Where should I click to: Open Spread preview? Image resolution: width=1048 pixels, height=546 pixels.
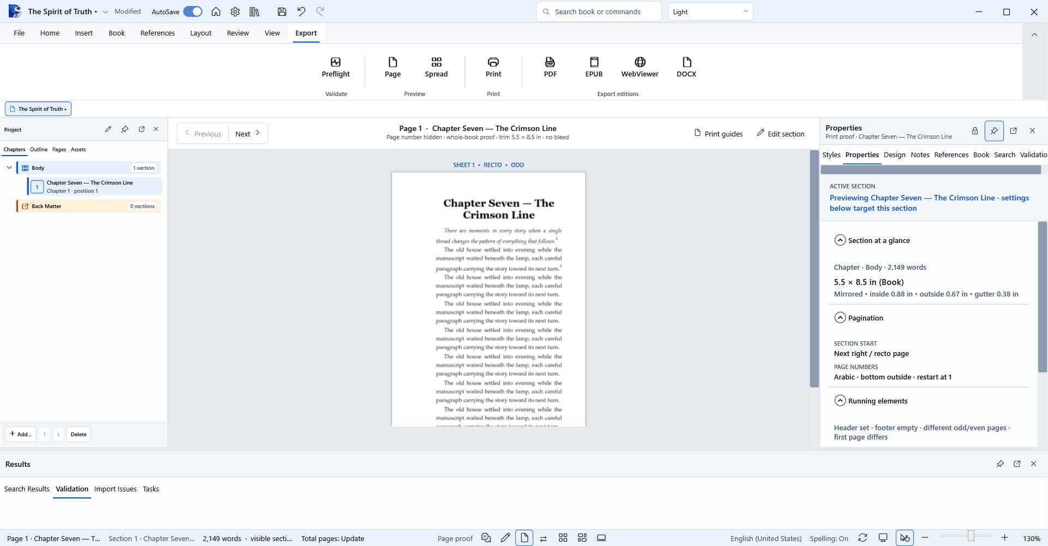436,67
